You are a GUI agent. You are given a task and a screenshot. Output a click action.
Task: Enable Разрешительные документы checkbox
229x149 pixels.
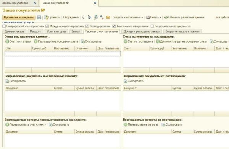152,26
